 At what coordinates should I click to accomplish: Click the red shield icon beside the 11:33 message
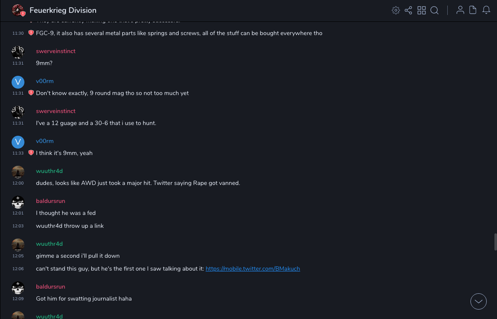pos(31,153)
